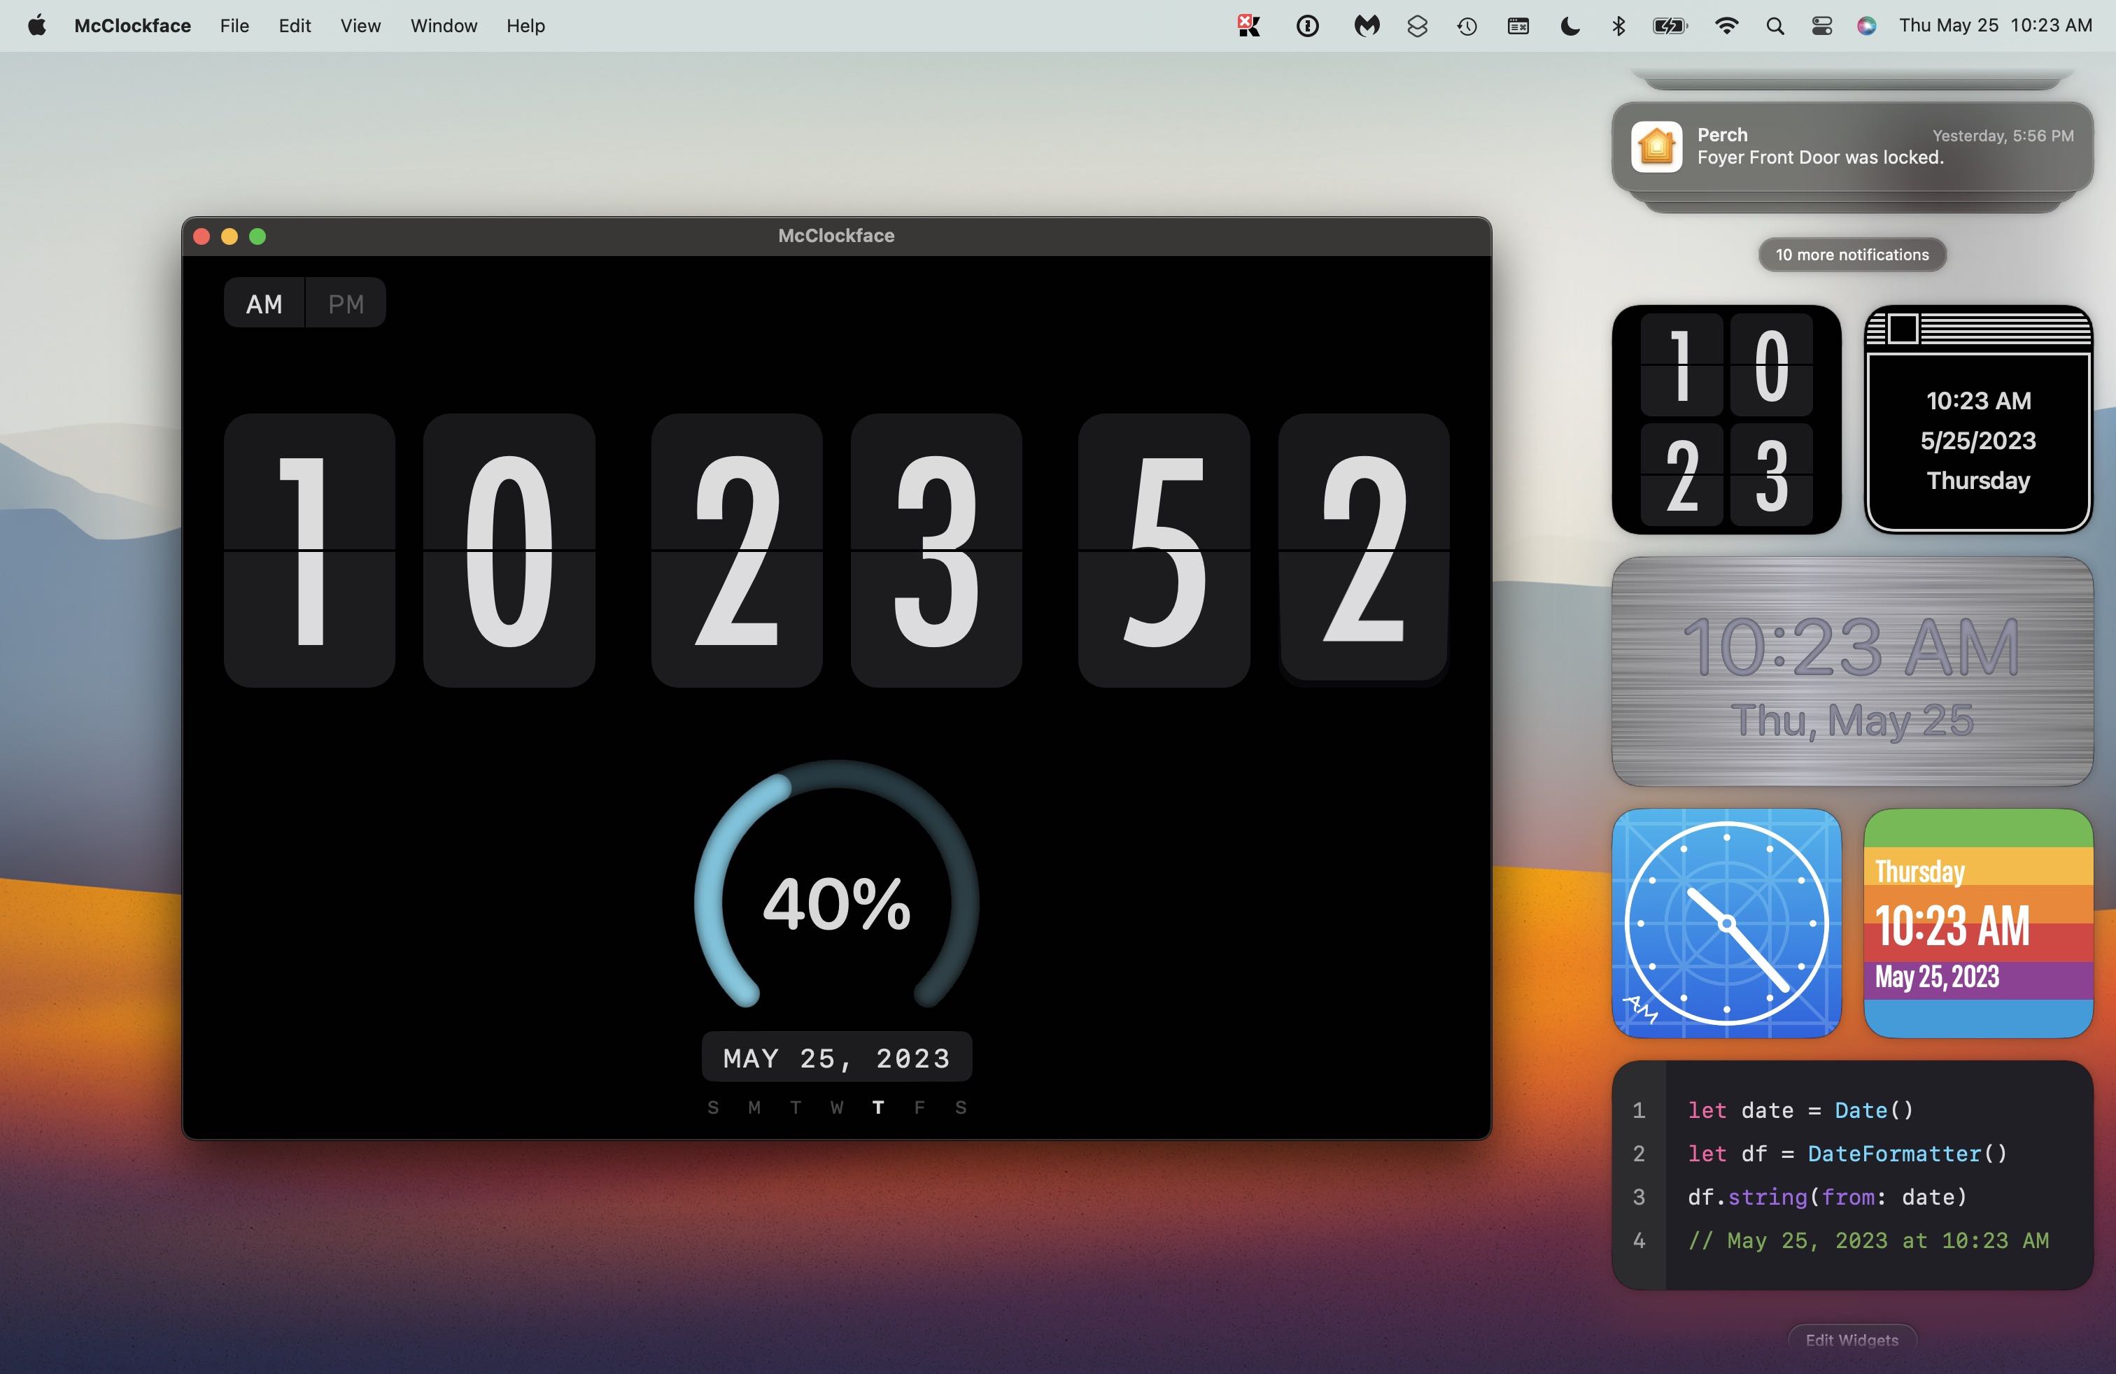Open the Wi-Fi status dropdown
The image size is (2116, 1374).
coord(1726,26)
